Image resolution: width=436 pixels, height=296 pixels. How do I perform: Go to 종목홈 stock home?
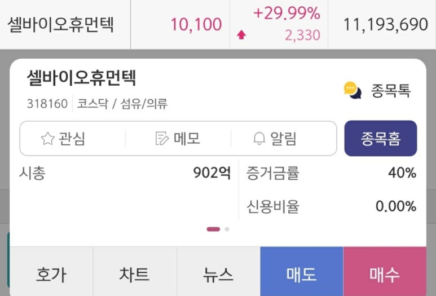click(381, 139)
